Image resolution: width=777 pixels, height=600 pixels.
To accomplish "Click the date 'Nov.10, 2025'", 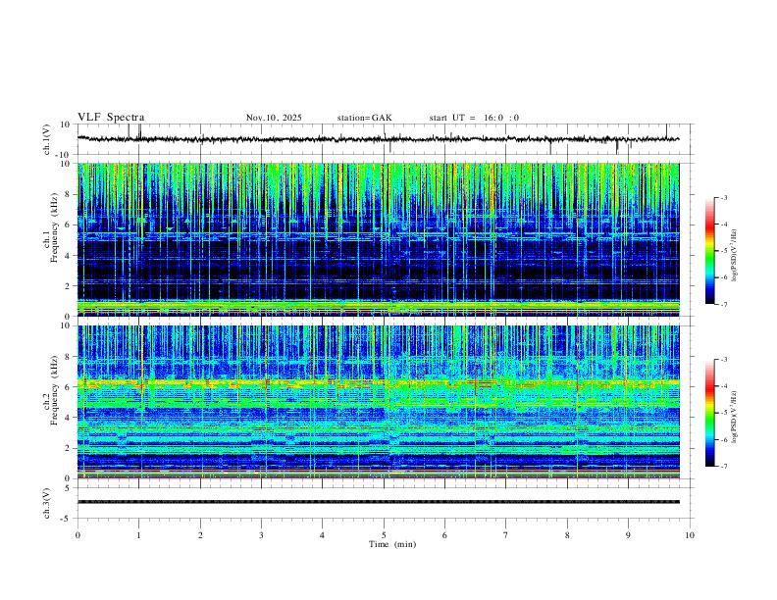I will coord(274,118).
